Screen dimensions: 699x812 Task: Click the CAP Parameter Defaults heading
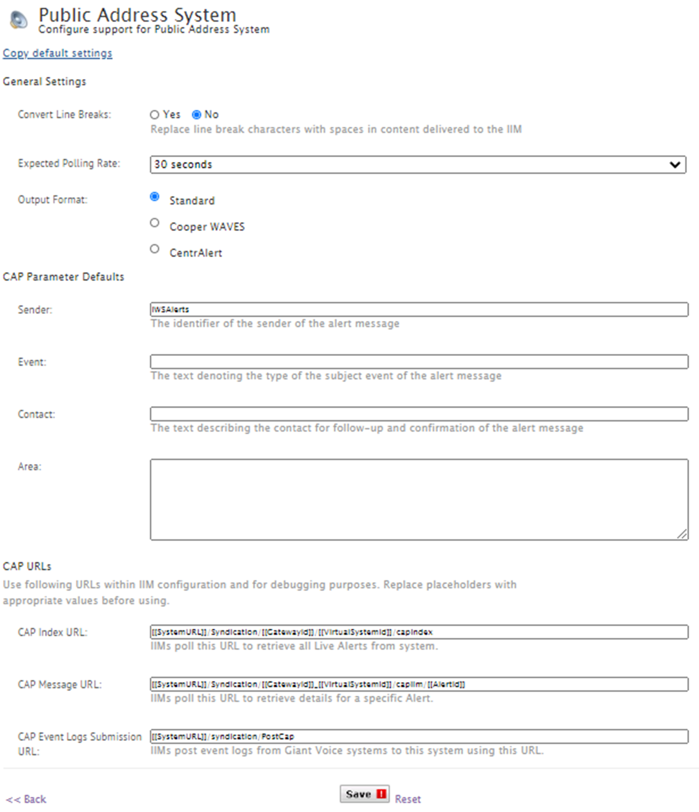[63, 277]
